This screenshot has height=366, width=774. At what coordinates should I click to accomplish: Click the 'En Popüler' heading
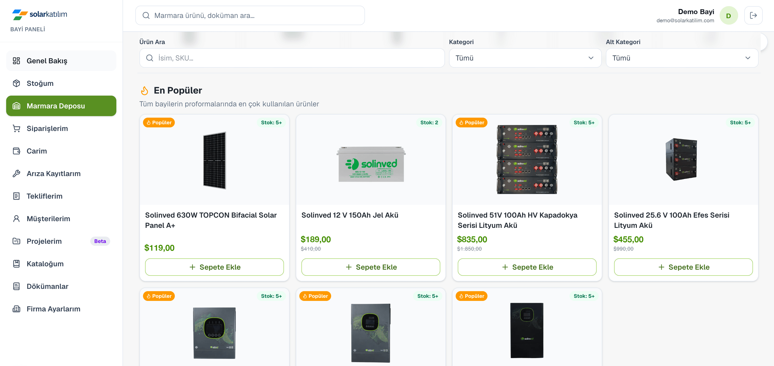point(178,90)
